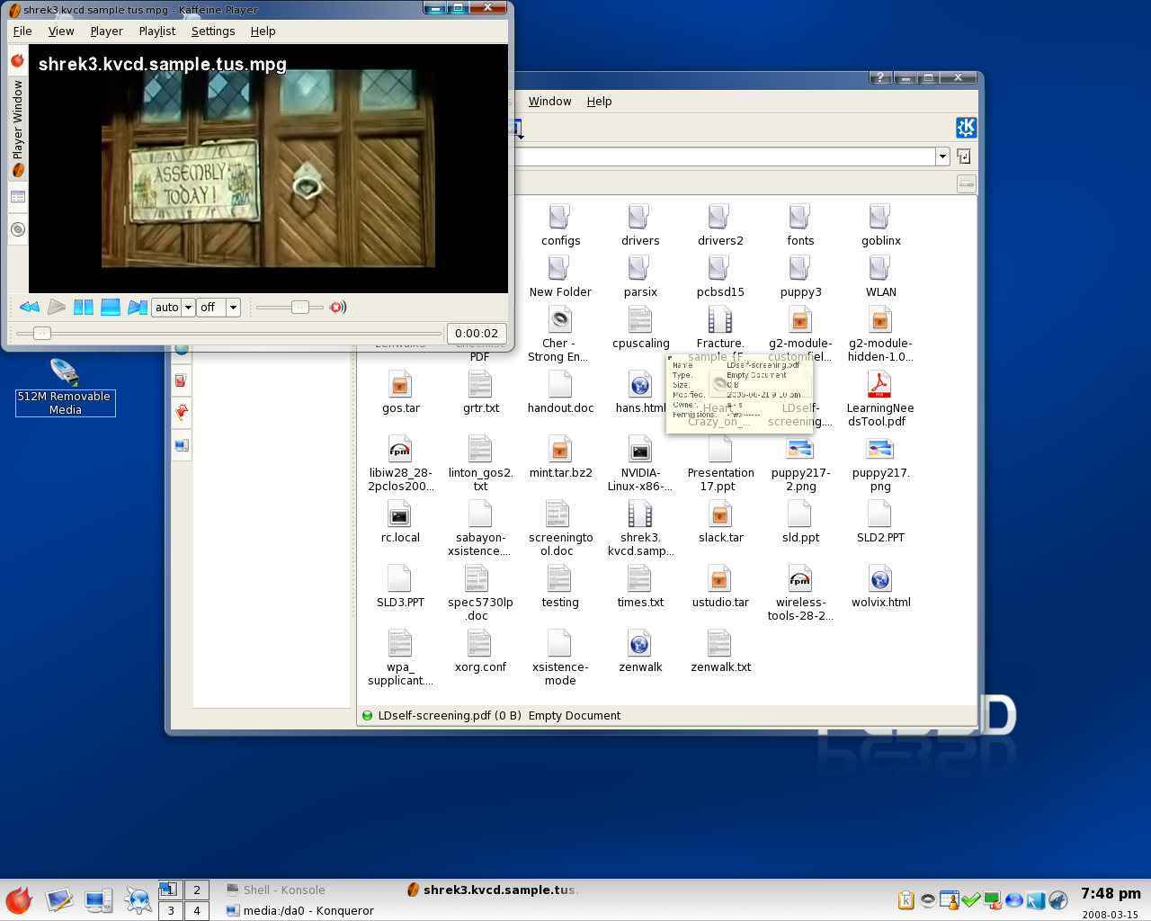Select the LearningNeedsTool.pdf icon

tap(879, 384)
